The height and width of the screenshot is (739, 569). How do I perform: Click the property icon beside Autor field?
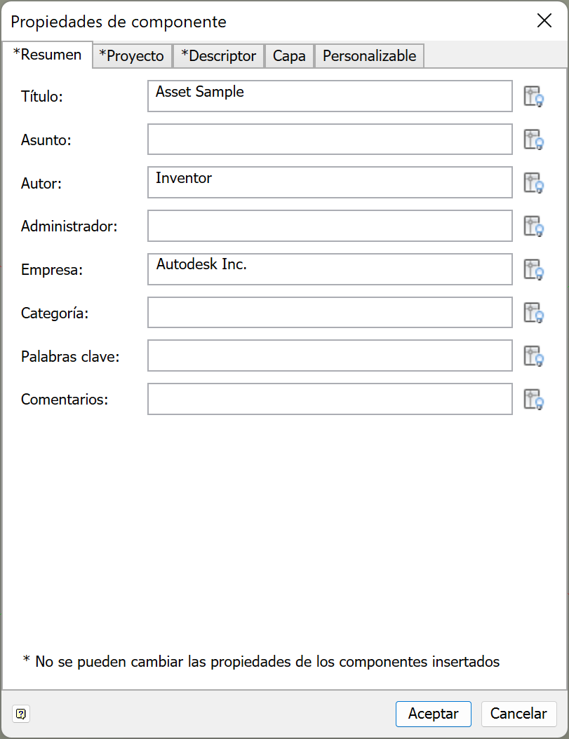534,183
